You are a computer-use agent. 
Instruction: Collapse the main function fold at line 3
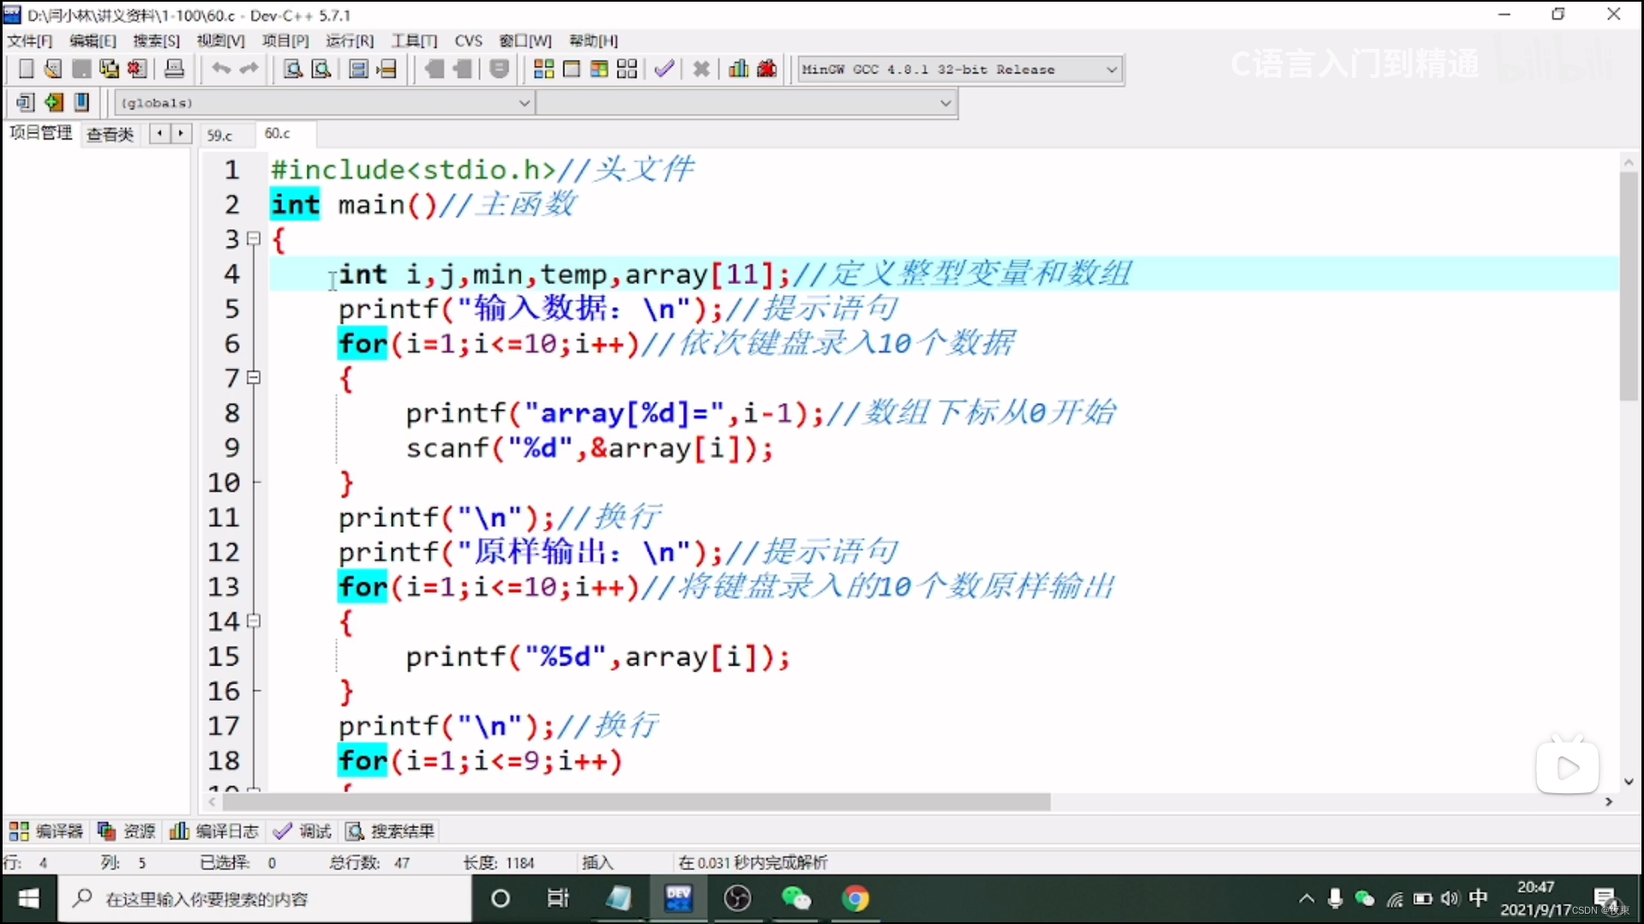click(x=253, y=239)
